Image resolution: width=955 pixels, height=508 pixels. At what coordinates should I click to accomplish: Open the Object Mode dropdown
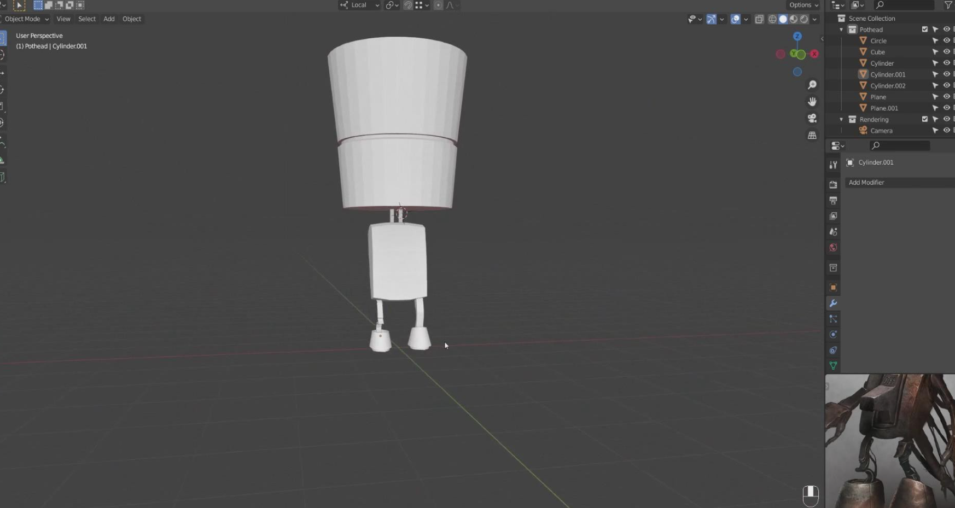[x=26, y=19]
